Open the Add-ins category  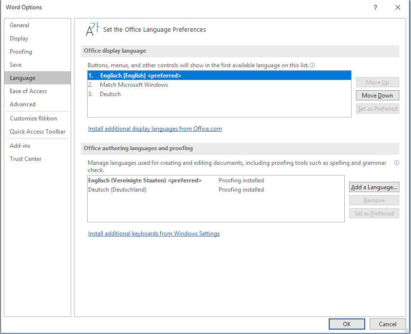(37, 146)
